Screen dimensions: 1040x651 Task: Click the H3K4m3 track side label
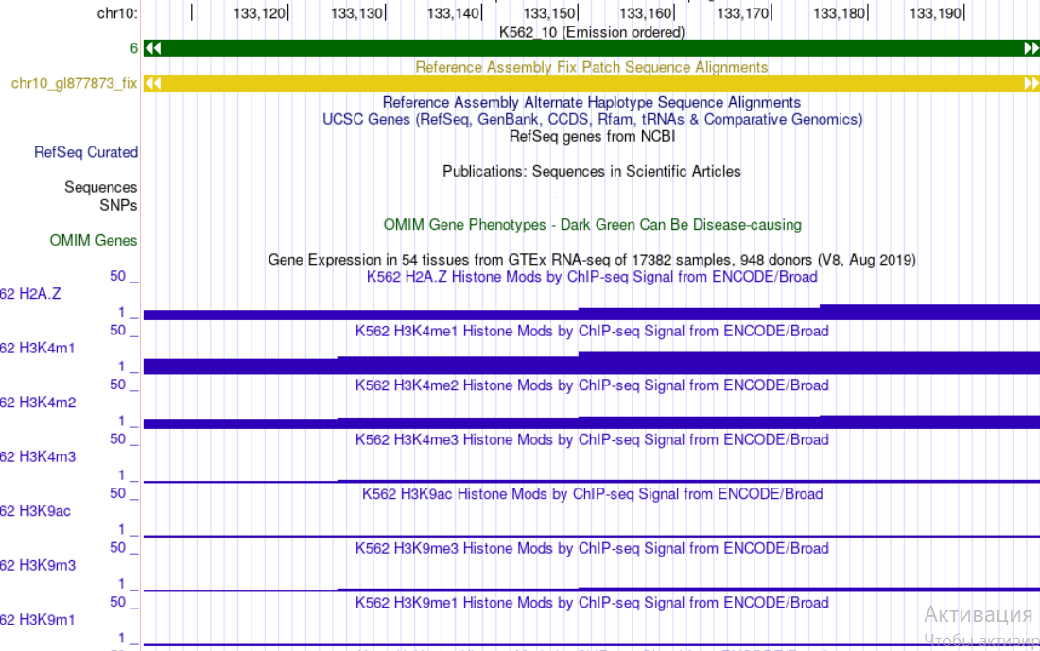tap(38, 456)
